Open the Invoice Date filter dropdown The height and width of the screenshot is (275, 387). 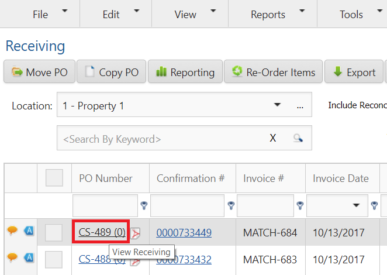355,206
